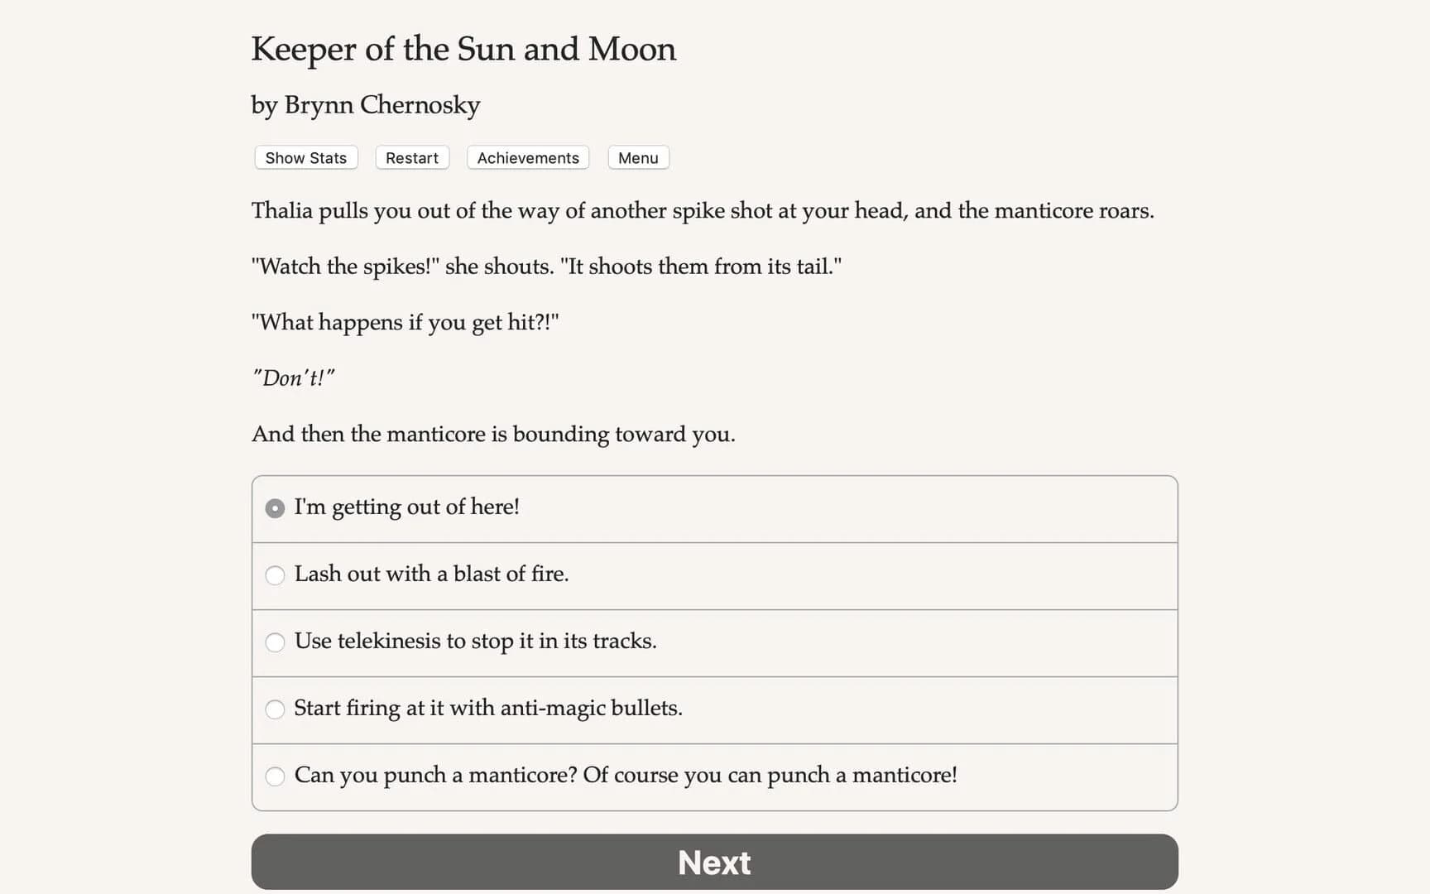Mark the telekinesis choice as selected
The width and height of the screenshot is (1430, 894).
pyautogui.click(x=274, y=642)
